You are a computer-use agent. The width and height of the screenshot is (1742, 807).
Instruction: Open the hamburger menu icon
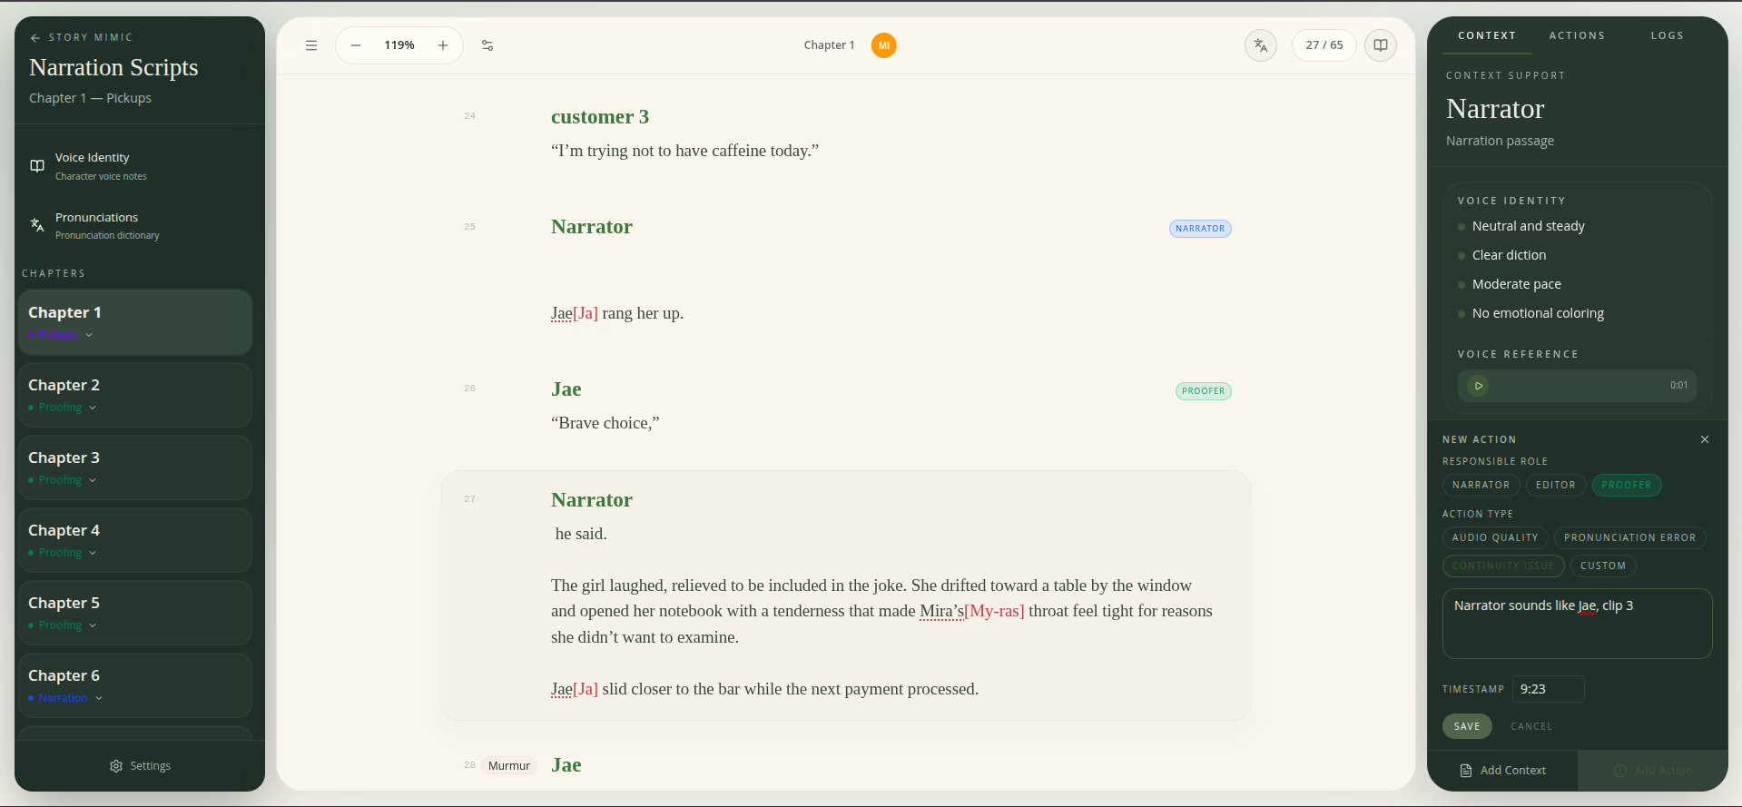click(311, 45)
